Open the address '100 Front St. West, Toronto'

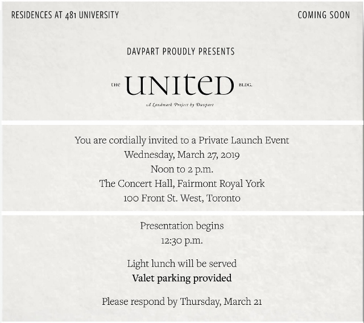pos(182,198)
